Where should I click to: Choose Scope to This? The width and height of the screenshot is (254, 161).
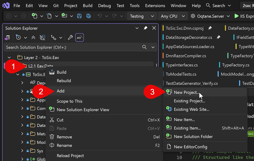[105, 101]
